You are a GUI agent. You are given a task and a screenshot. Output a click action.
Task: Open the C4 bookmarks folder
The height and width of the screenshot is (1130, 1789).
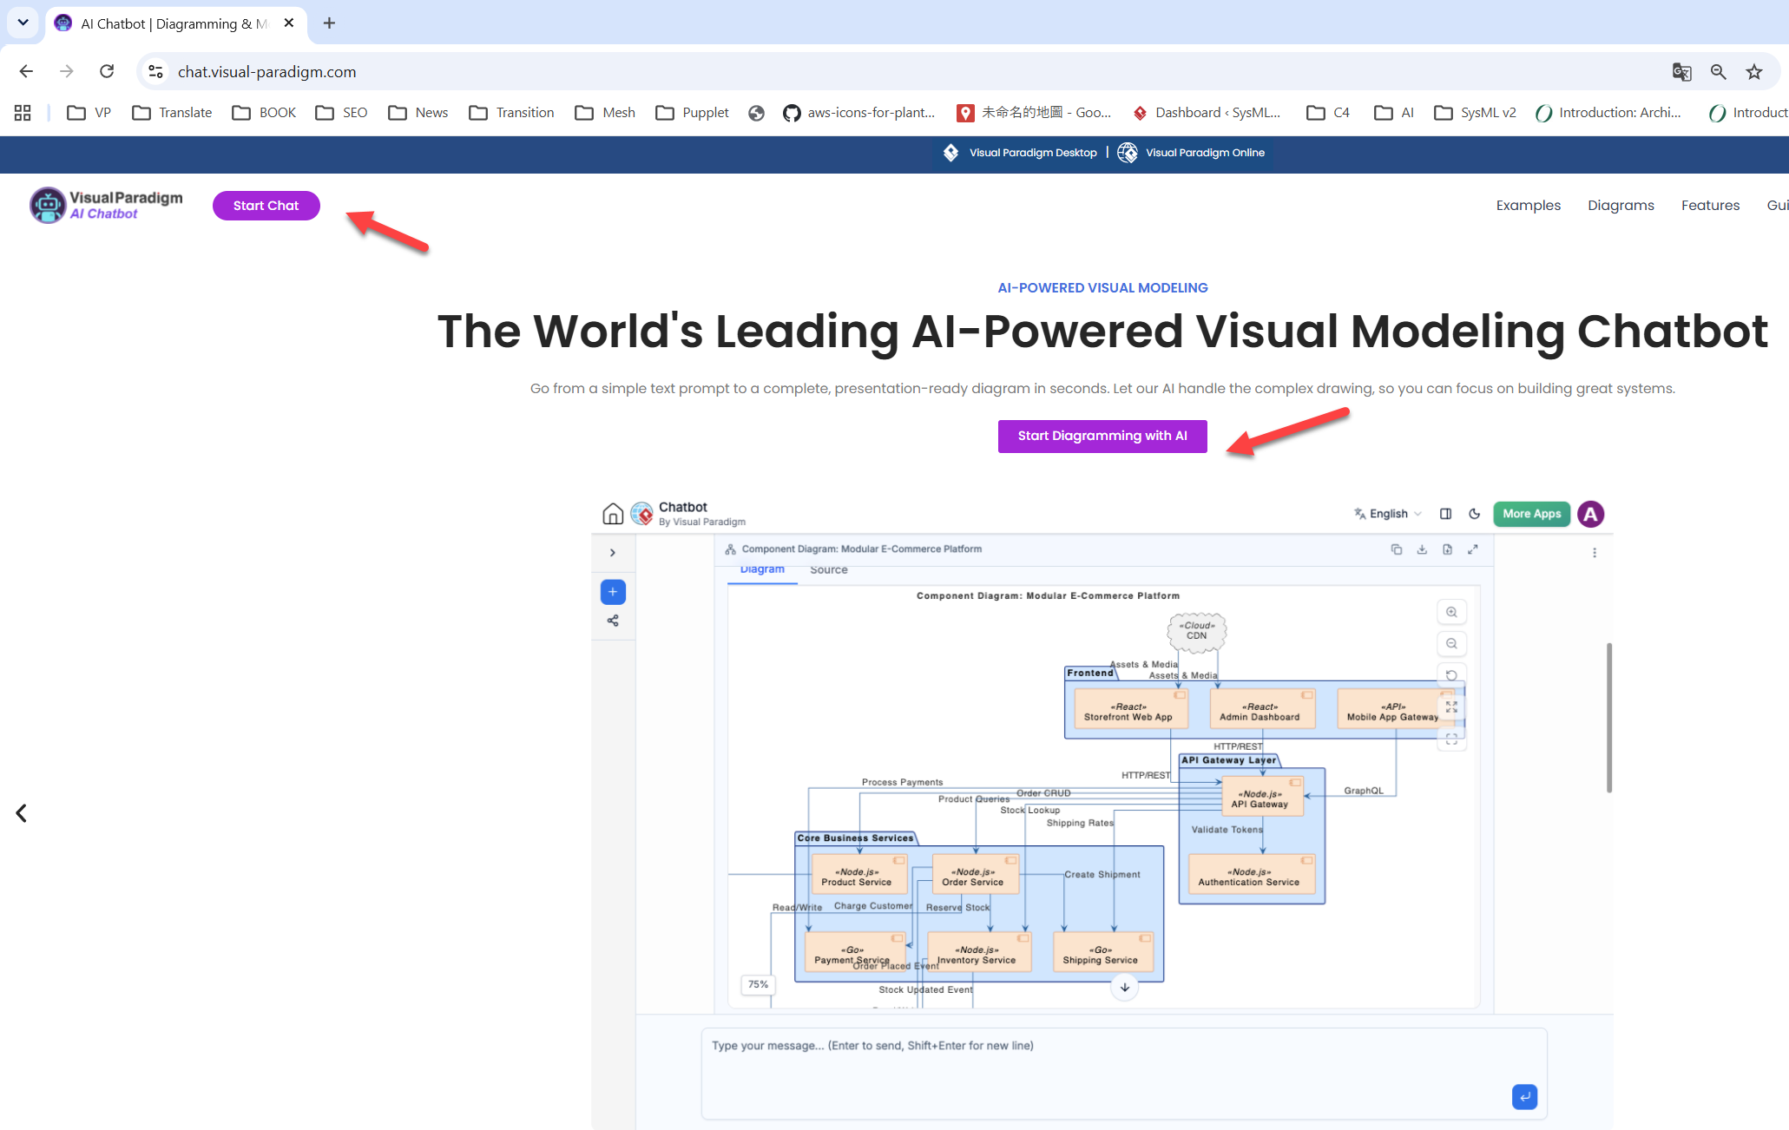[x=1328, y=112]
